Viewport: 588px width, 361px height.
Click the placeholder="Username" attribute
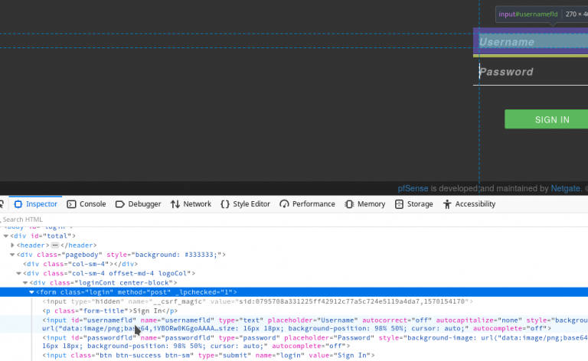312,320
